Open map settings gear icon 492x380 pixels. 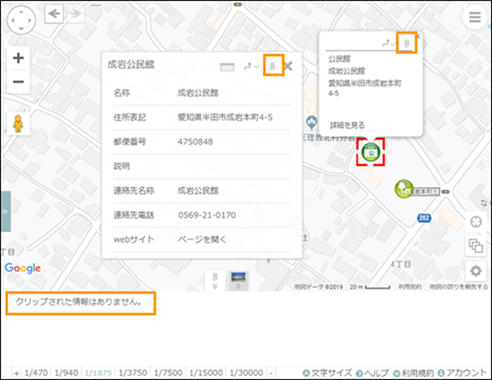click(x=476, y=271)
